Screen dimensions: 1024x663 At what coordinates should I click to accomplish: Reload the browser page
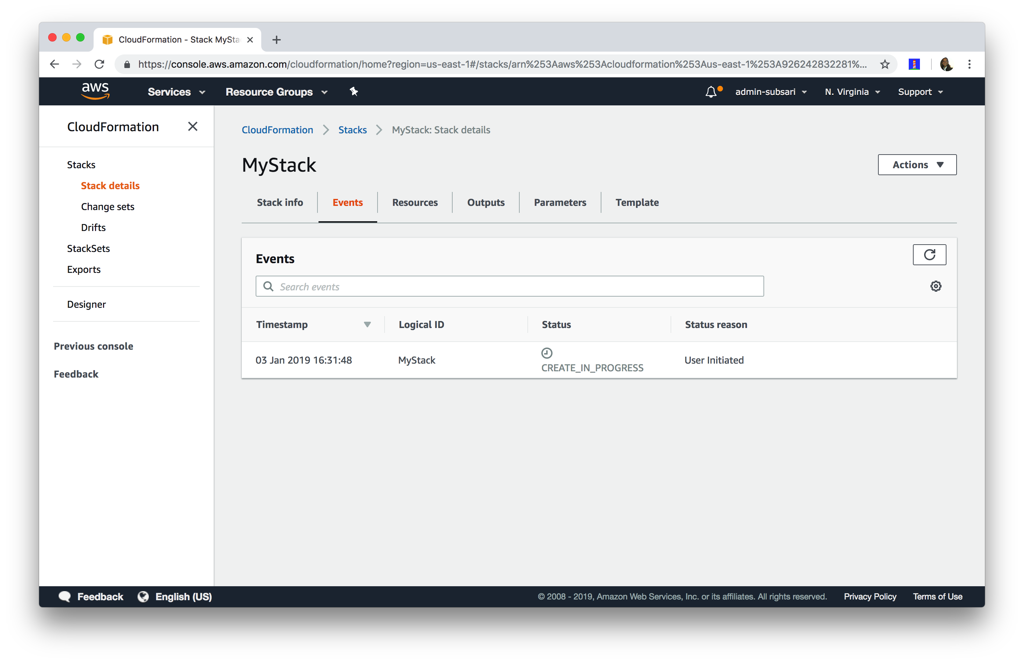coord(100,64)
